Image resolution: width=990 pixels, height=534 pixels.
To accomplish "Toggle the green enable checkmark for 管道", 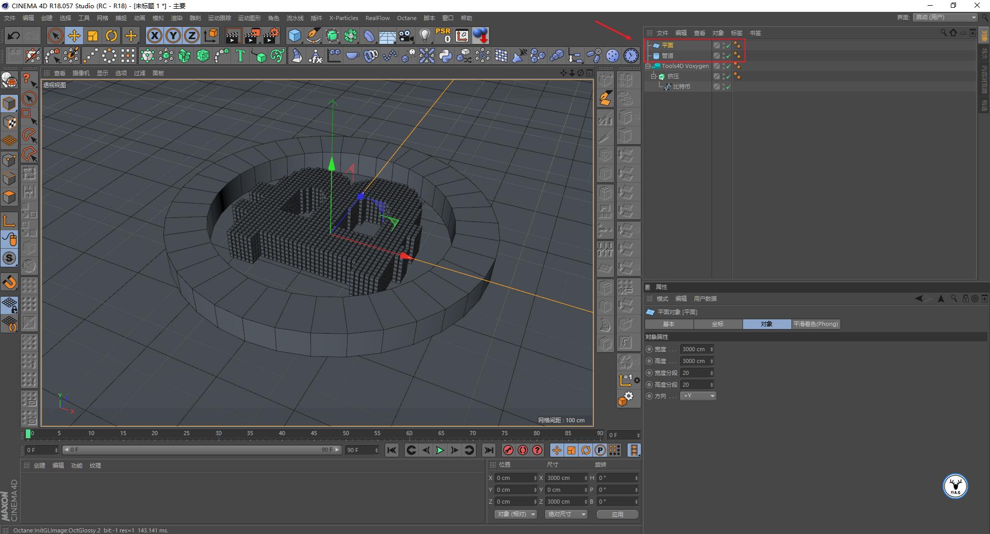I will 728,56.
